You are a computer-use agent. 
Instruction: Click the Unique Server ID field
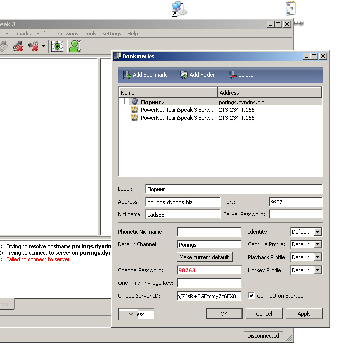click(209, 296)
